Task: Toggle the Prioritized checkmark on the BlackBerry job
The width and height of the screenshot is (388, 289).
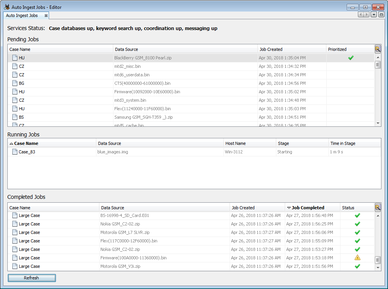Action: [351, 57]
